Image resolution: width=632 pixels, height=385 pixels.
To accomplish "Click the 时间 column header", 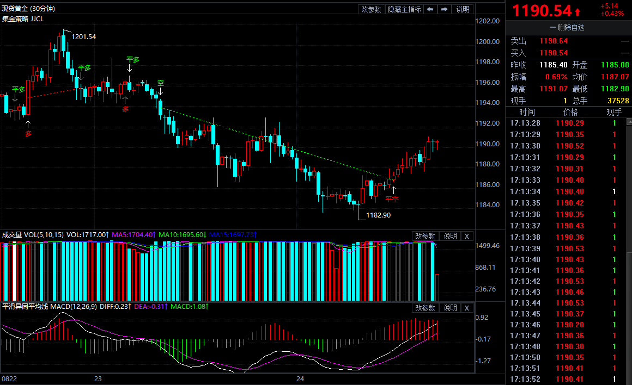I will (x=527, y=112).
